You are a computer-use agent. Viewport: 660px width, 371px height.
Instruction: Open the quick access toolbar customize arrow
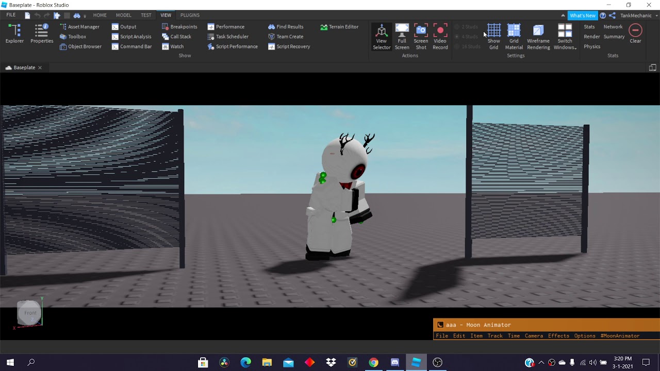85,16
